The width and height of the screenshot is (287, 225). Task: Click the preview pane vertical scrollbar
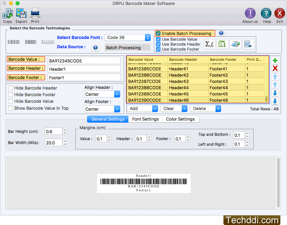278,183
